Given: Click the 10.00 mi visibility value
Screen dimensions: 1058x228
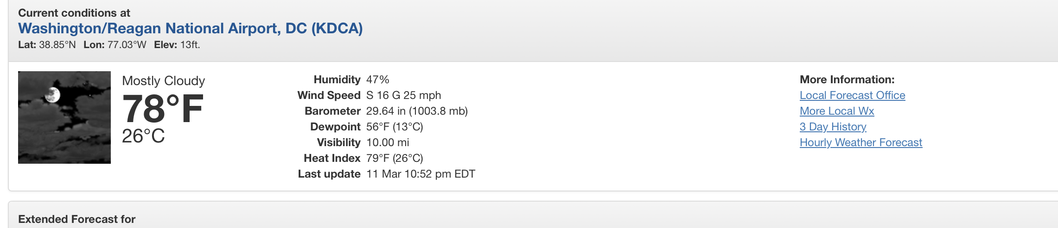Looking at the screenshot, I should point(388,142).
